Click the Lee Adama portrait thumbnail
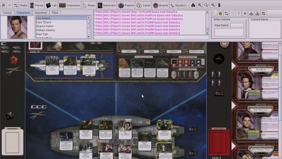Image resolution: width=282 pixels, height=159 pixels. [17, 27]
